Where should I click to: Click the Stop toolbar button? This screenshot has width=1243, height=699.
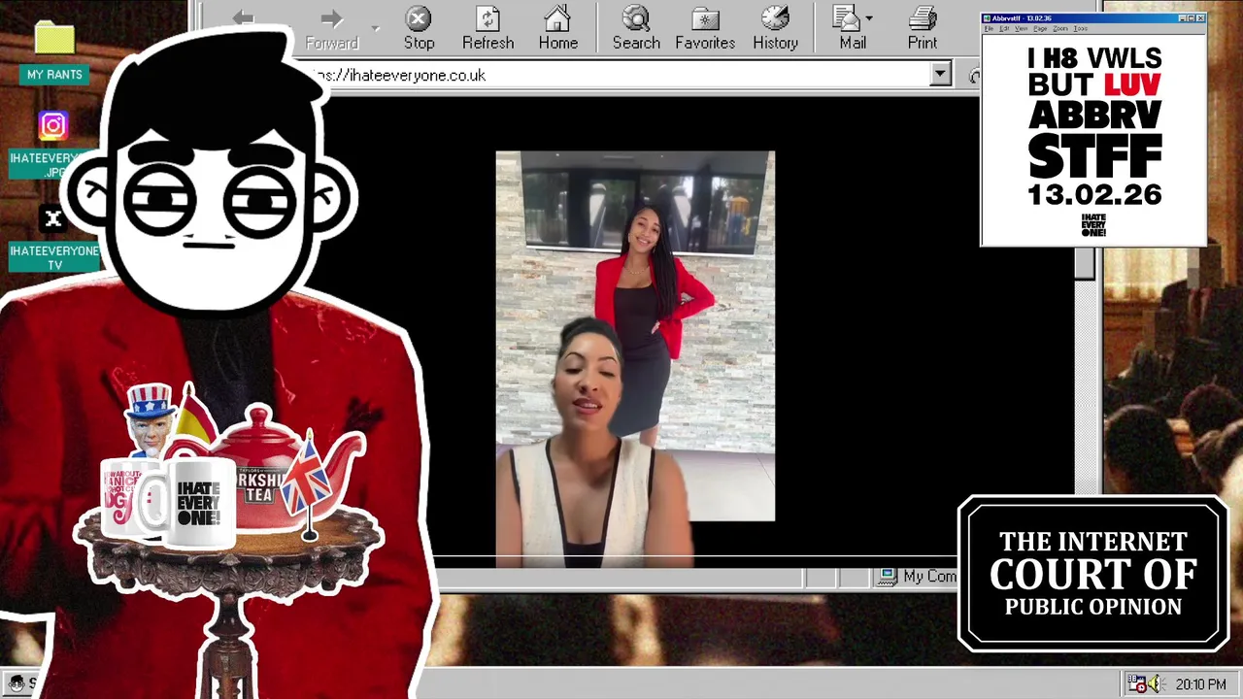click(x=419, y=28)
